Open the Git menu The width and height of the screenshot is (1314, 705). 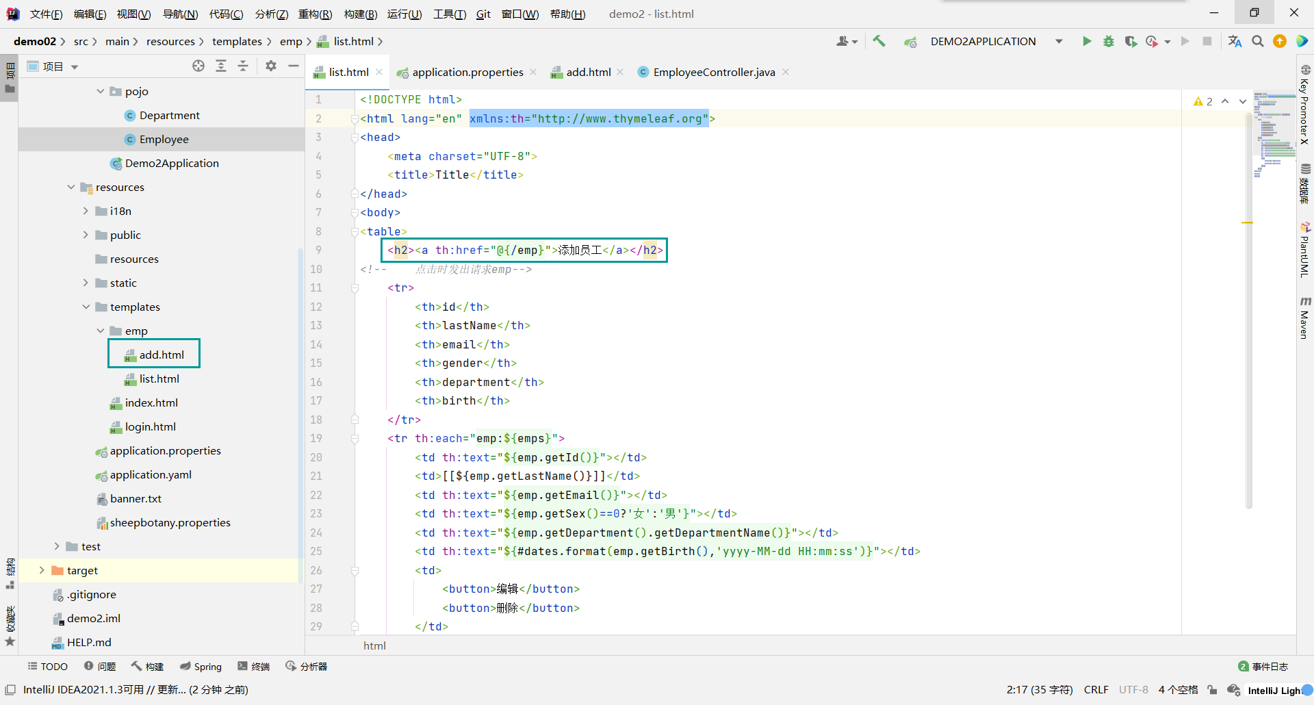point(483,14)
